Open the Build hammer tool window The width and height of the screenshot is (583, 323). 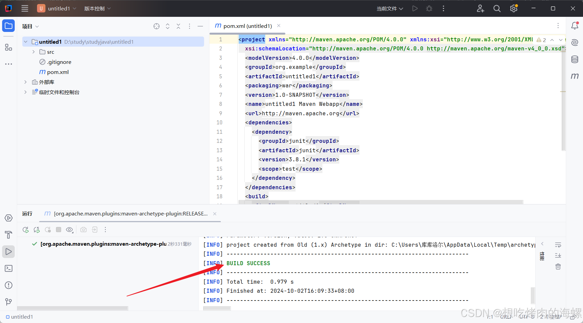coord(8,235)
